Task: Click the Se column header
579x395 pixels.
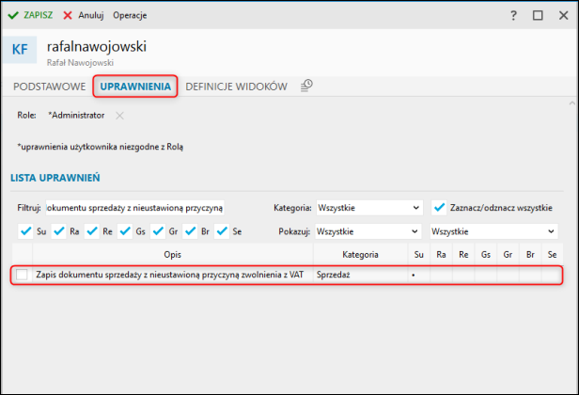Action: pos(553,255)
